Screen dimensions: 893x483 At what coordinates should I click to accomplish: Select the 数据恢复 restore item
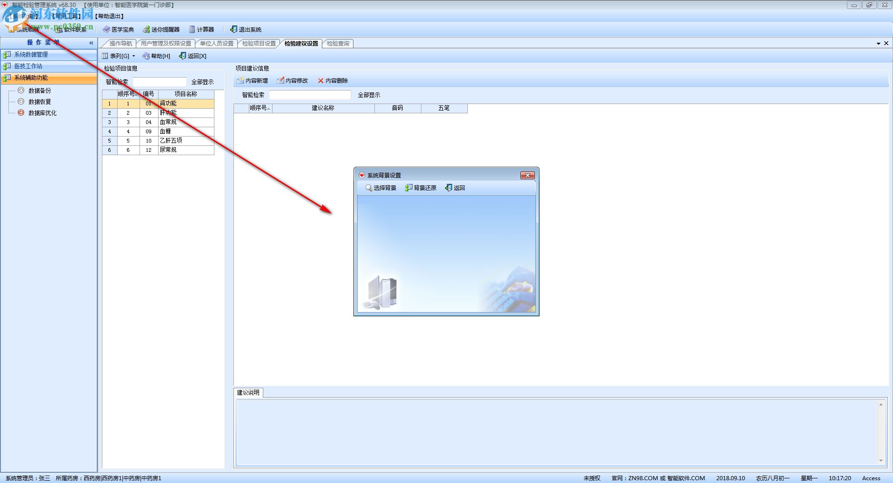pos(40,102)
